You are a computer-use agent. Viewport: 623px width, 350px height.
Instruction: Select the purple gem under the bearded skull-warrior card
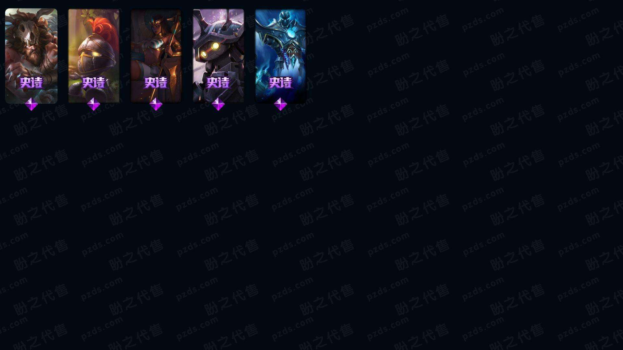31,104
